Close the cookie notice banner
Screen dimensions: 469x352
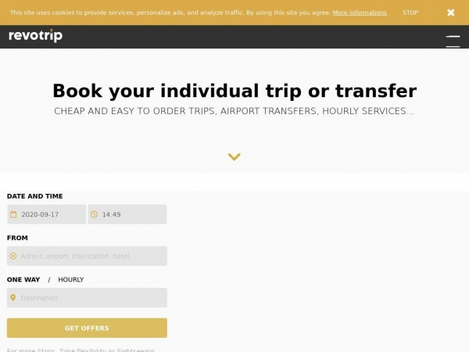click(x=451, y=13)
